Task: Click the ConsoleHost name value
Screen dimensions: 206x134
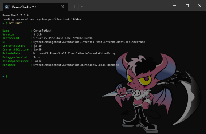Action: (x=43, y=31)
